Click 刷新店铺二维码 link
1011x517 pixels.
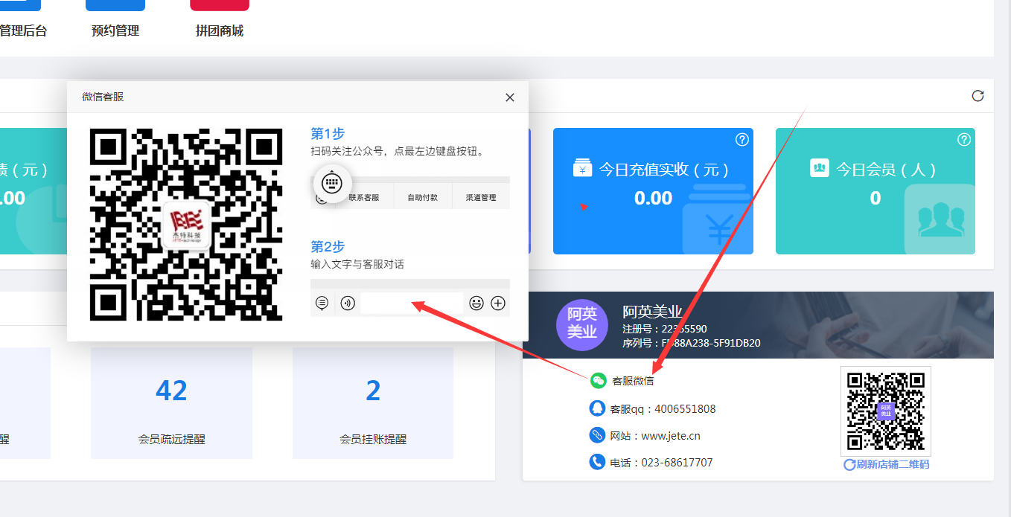pyautogui.click(x=893, y=464)
